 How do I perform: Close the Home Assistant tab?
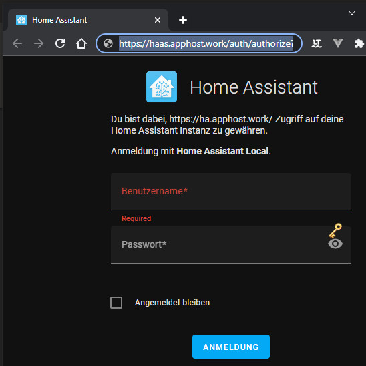coord(158,20)
